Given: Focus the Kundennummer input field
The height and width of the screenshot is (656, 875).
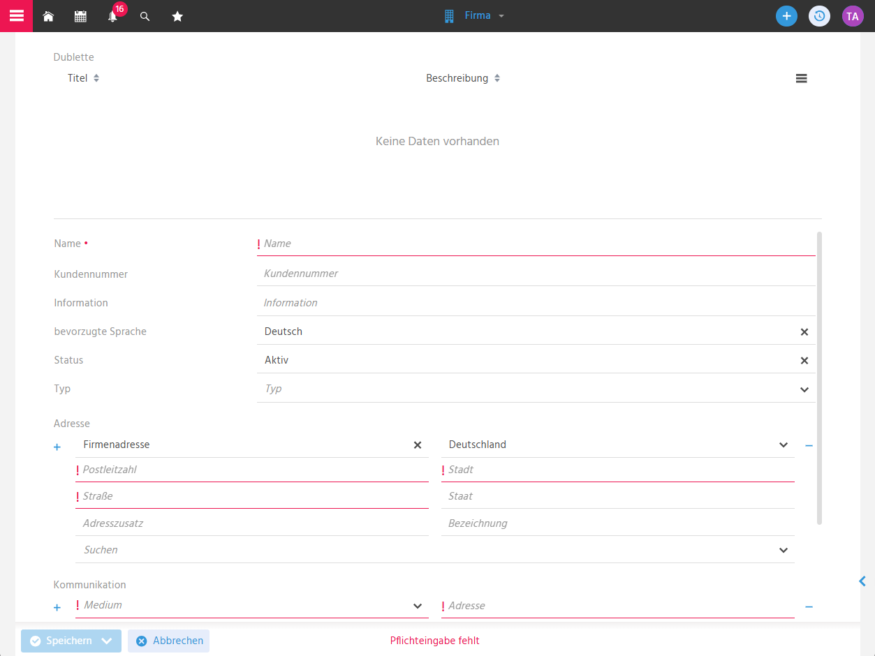Looking at the screenshot, I should (536, 274).
